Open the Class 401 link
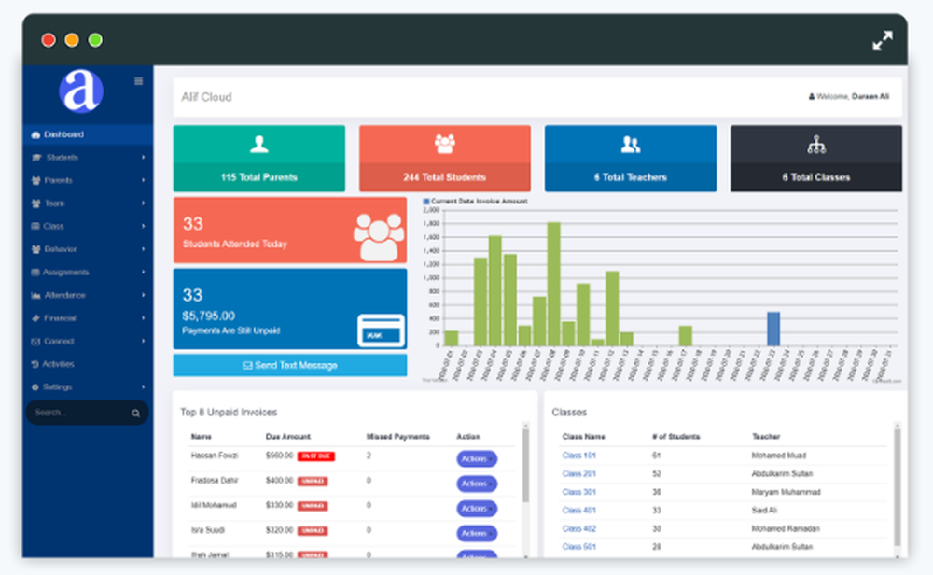The width and height of the screenshot is (933, 575). click(x=579, y=511)
